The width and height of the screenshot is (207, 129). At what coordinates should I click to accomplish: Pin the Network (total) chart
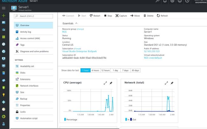click(172, 83)
